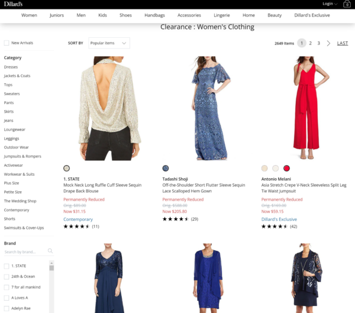Filter by Skirts category
The width and height of the screenshot is (355, 313).
(x=9, y=111)
